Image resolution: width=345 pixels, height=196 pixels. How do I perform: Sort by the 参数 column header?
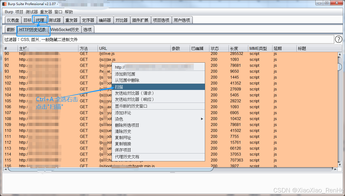pyautogui.click(x=180, y=48)
